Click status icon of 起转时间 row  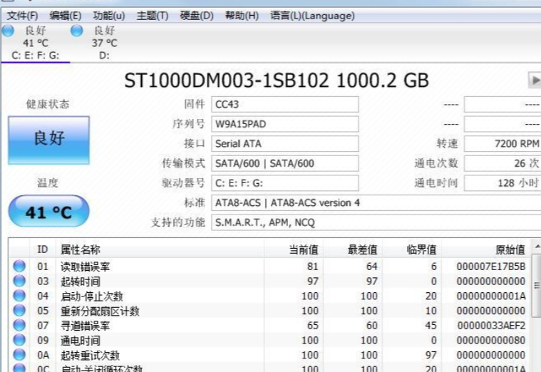19,281
